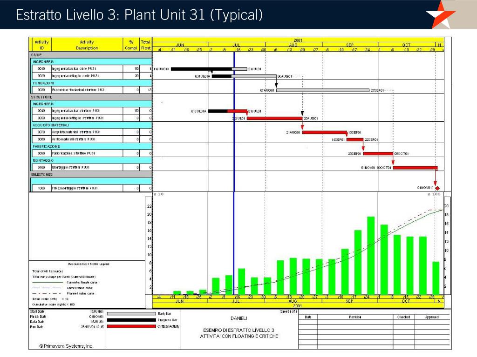This screenshot has width=477, height=357.
Task: Select the ACQUISTO MATERIALI group band
Action: tap(92, 125)
